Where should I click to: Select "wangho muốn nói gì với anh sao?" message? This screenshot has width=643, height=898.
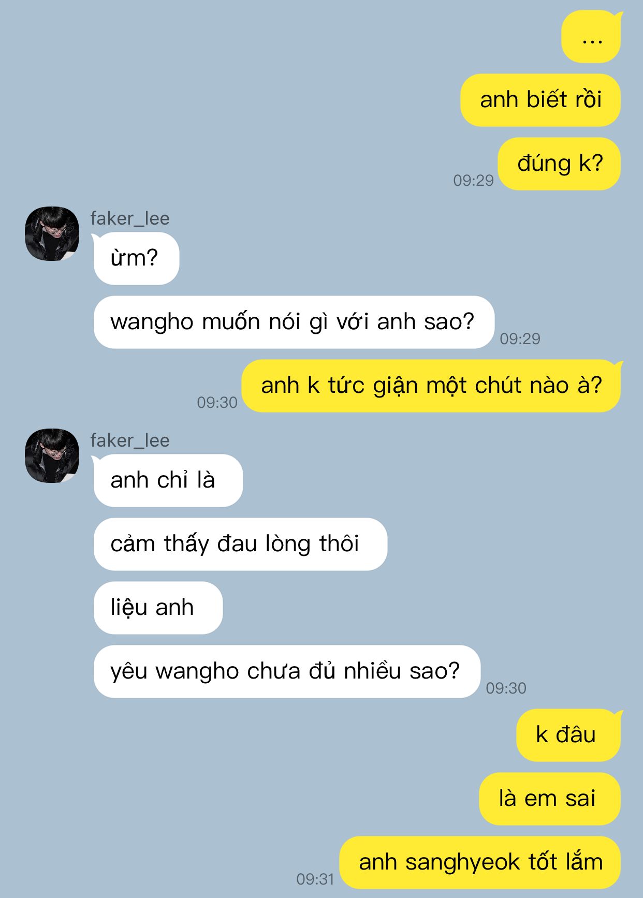(x=294, y=322)
